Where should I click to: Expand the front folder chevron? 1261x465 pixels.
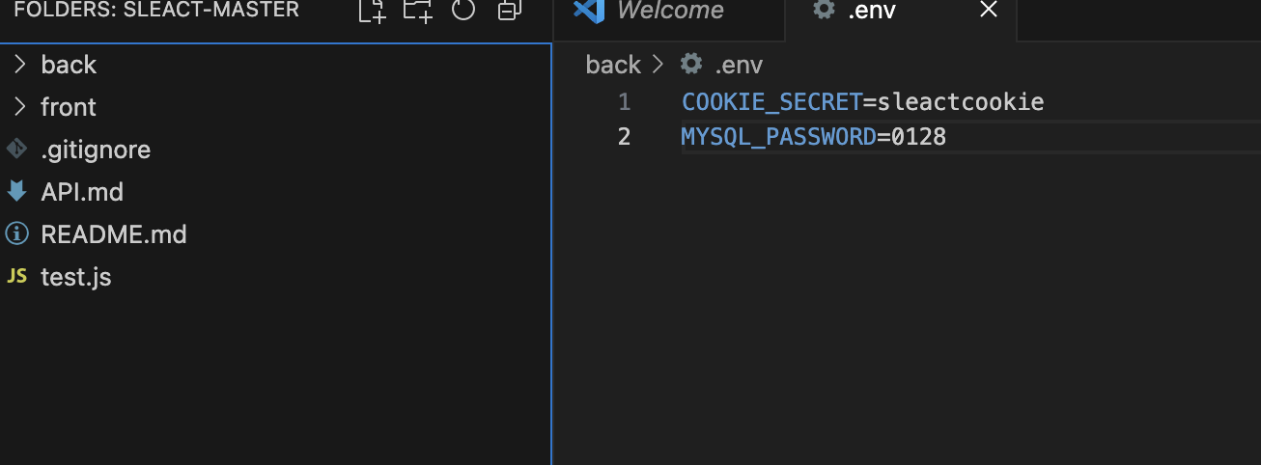pos(19,107)
